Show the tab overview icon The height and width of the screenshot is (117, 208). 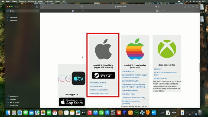point(197,6)
